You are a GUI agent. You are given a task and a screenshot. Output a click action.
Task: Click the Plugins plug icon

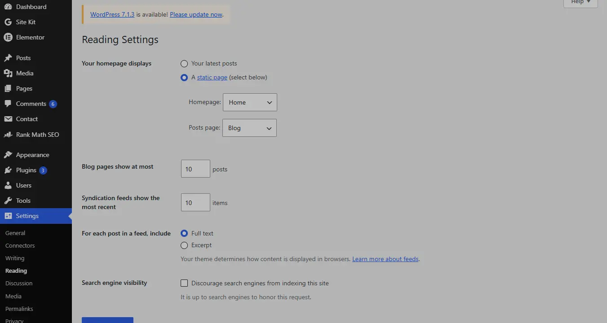[8, 170]
